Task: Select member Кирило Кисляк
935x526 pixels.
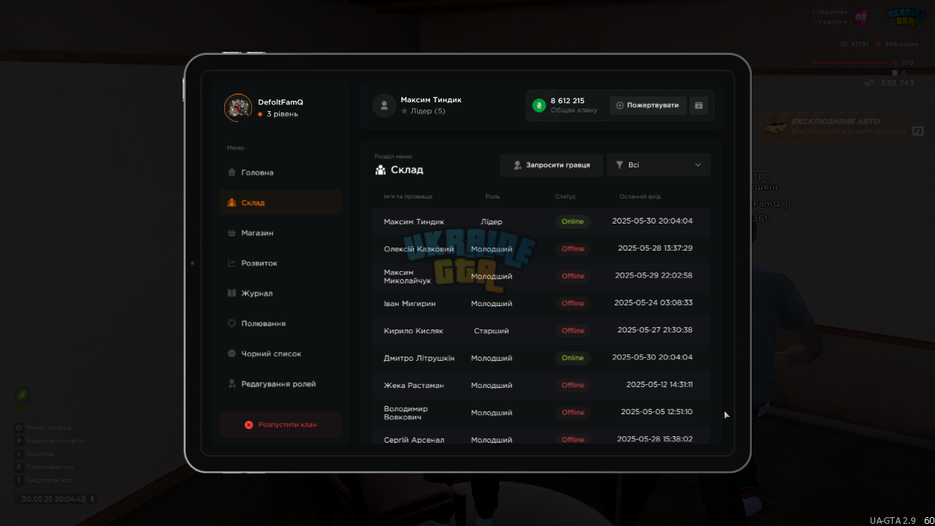Action: pyautogui.click(x=413, y=331)
